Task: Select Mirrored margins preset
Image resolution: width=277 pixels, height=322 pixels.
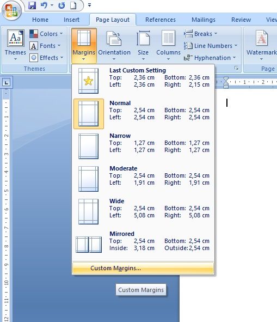Action: pos(143,244)
